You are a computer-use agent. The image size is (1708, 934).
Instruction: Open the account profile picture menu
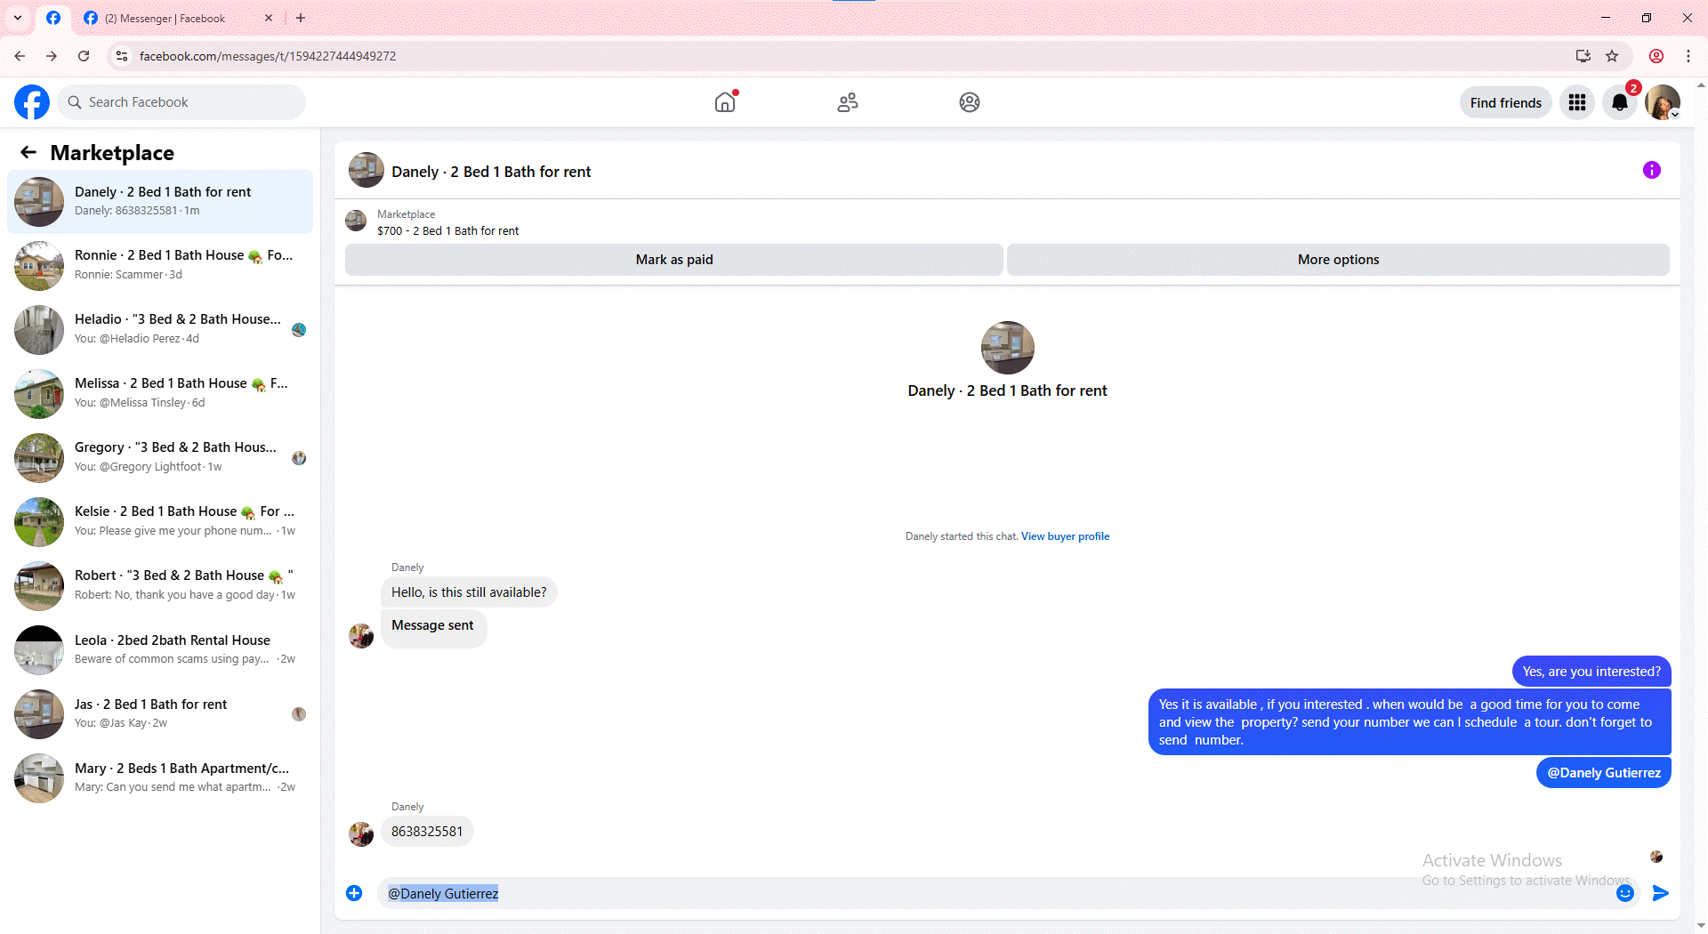coord(1663,102)
